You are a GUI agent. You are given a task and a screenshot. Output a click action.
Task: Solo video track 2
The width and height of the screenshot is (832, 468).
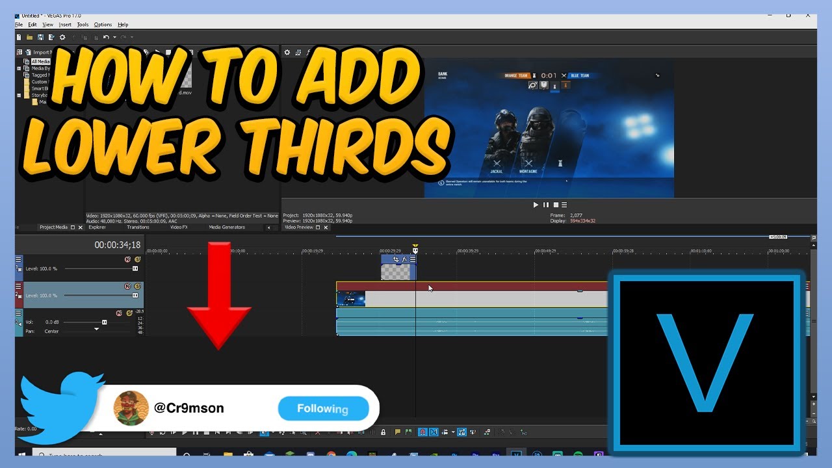[x=137, y=286]
